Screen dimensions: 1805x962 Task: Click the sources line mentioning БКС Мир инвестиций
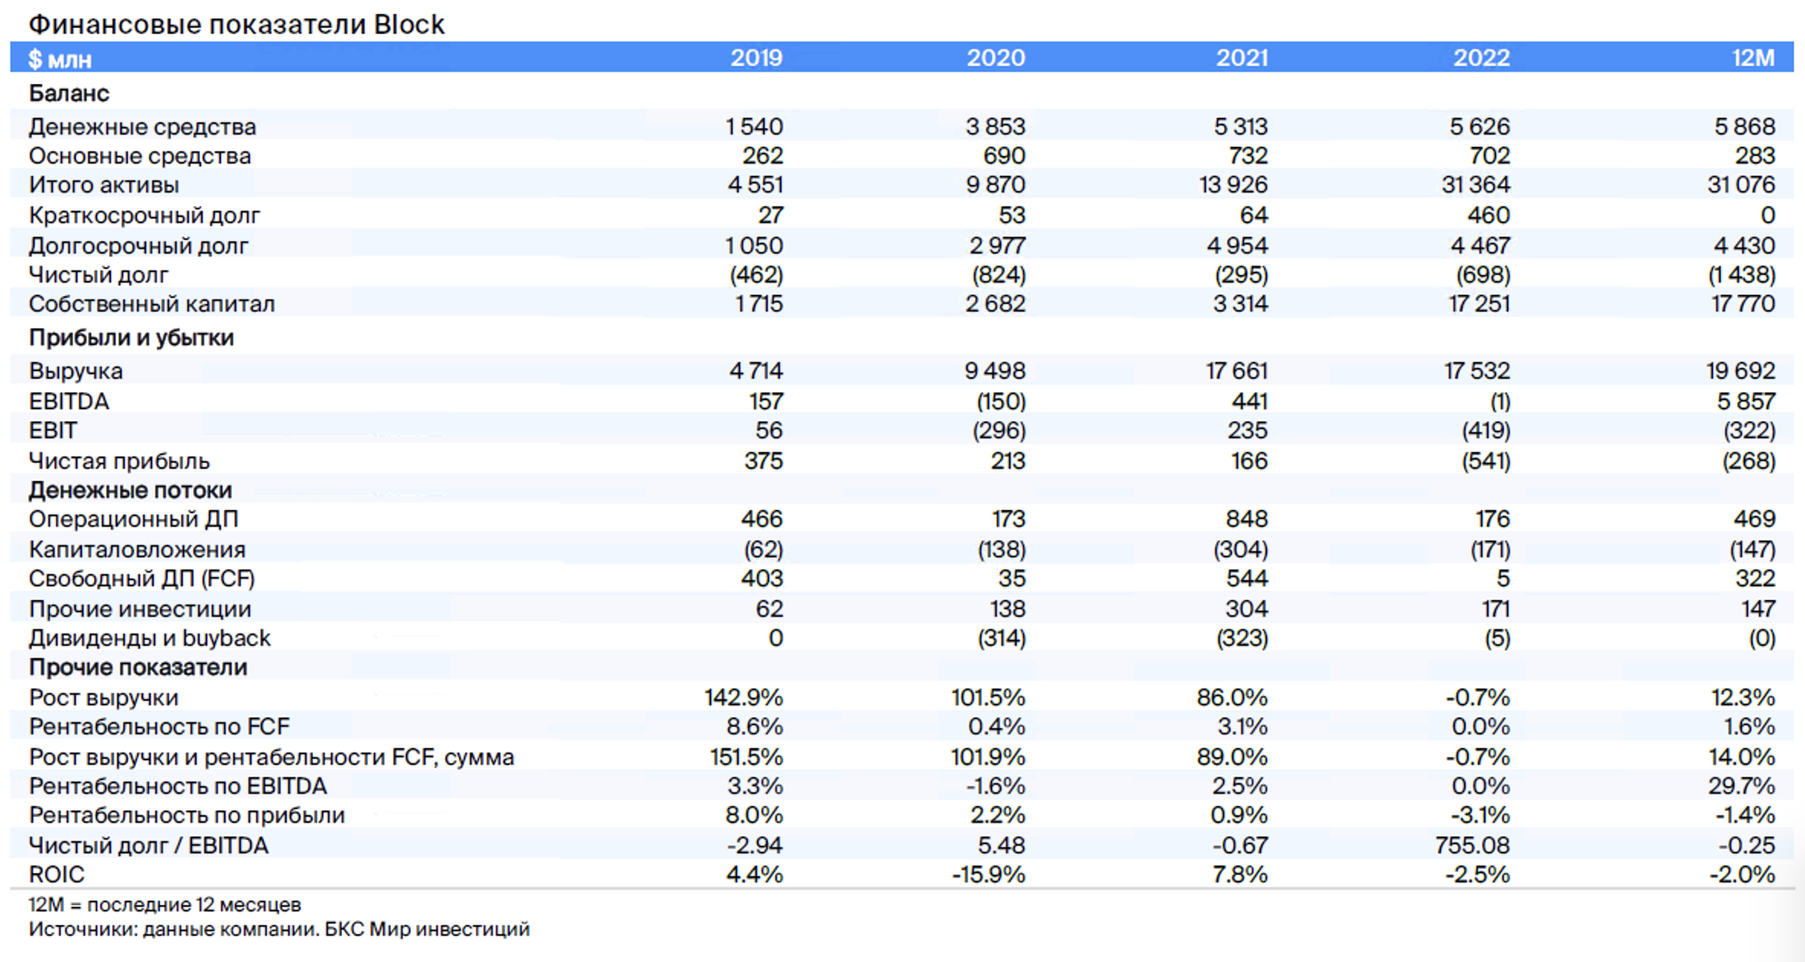tap(280, 929)
